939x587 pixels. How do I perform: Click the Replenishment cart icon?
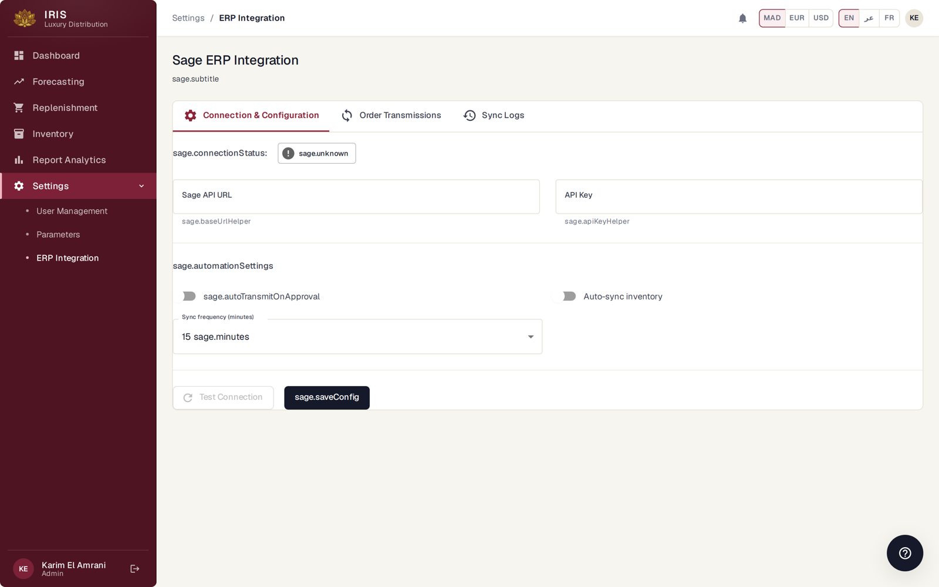(x=19, y=107)
